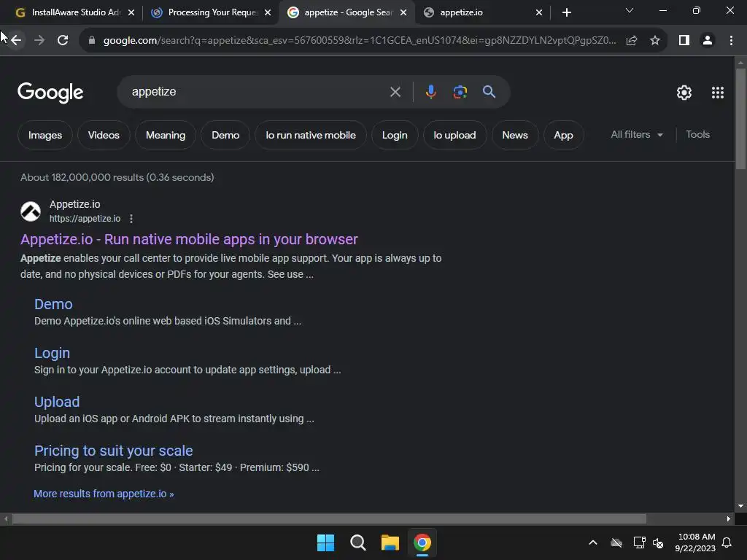Viewport: 747px width, 560px height.
Task: Expand the tab search chevron
Action: 630,10
